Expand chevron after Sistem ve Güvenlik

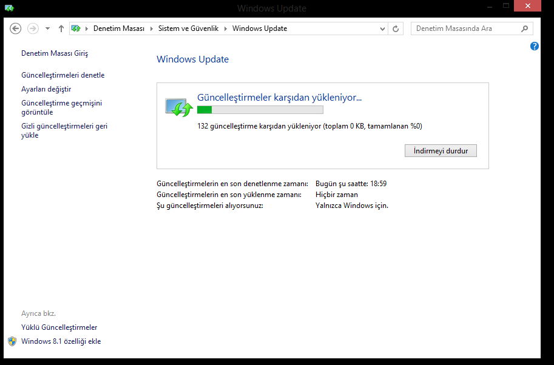(225, 28)
